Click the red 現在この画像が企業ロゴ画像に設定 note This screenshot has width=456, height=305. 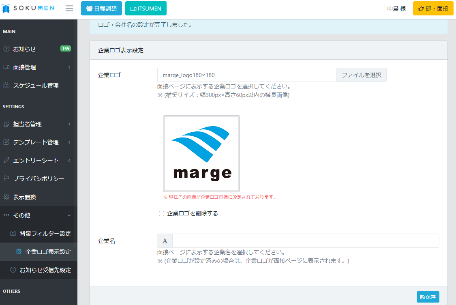point(220,197)
